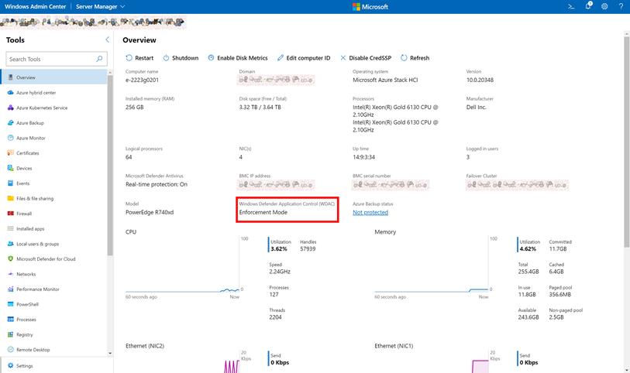This screenshot has width=630, height=373.
Task: Open notifications bell icon
Action: [x=588, y=5]
